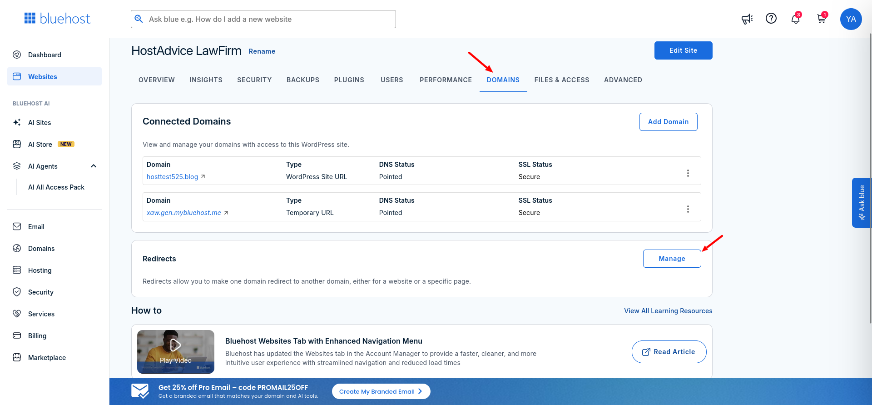Open the announcements megaphone icon
872x405 pixels.
747,19
